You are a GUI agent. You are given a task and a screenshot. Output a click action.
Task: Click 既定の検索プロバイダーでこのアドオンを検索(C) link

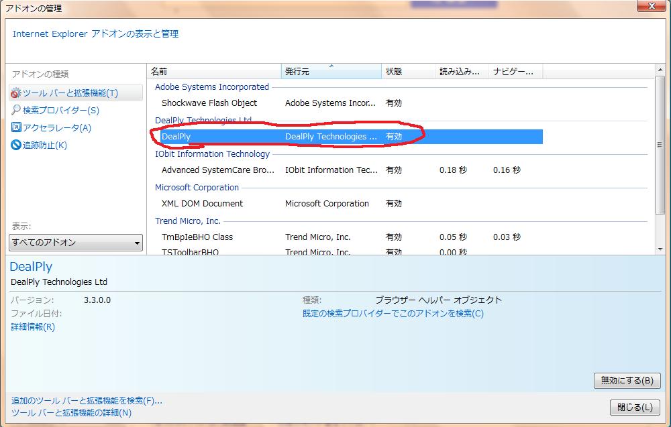(x=393, y=314)
